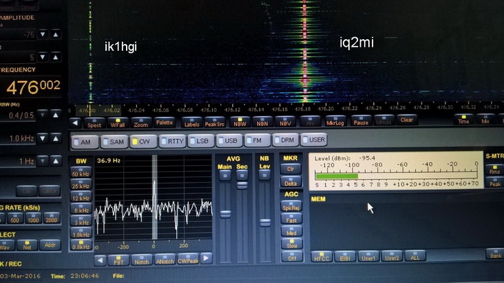Screen dimensions: 504x283
Task: Select SAM demodulation mode
Action: pyautogui.click(x=114, y=141)
